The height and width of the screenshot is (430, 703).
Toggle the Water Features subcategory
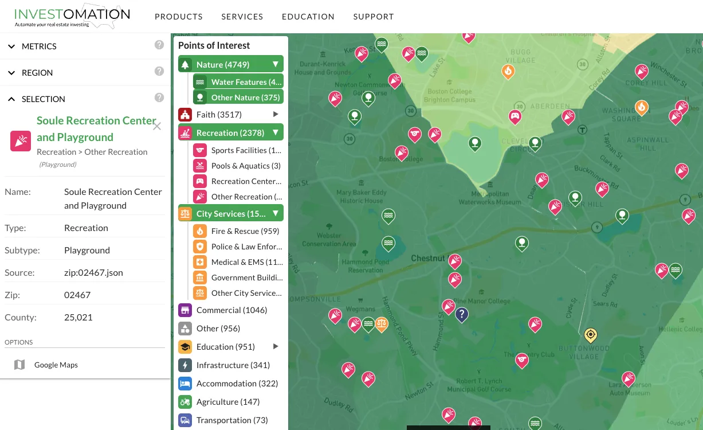tap(238, 82)
